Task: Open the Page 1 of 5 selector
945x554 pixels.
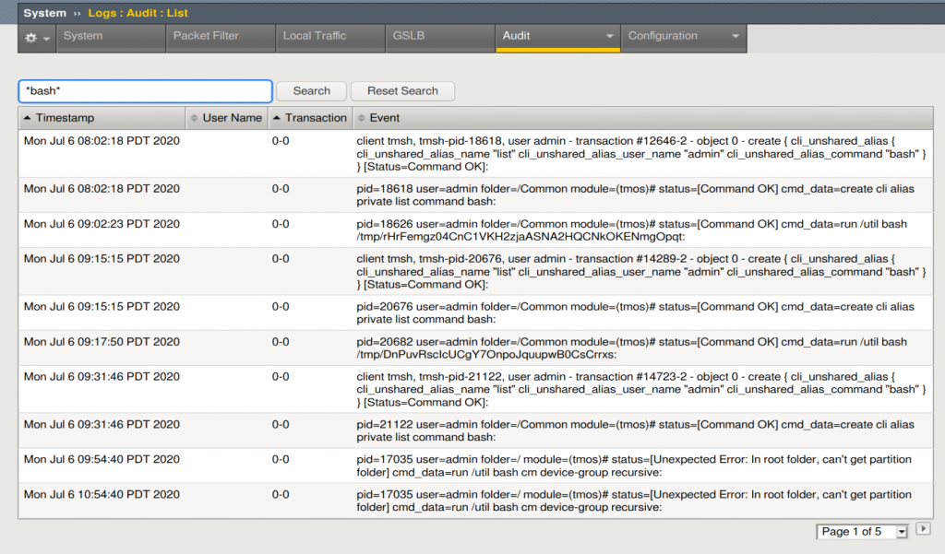Action: 862,532
